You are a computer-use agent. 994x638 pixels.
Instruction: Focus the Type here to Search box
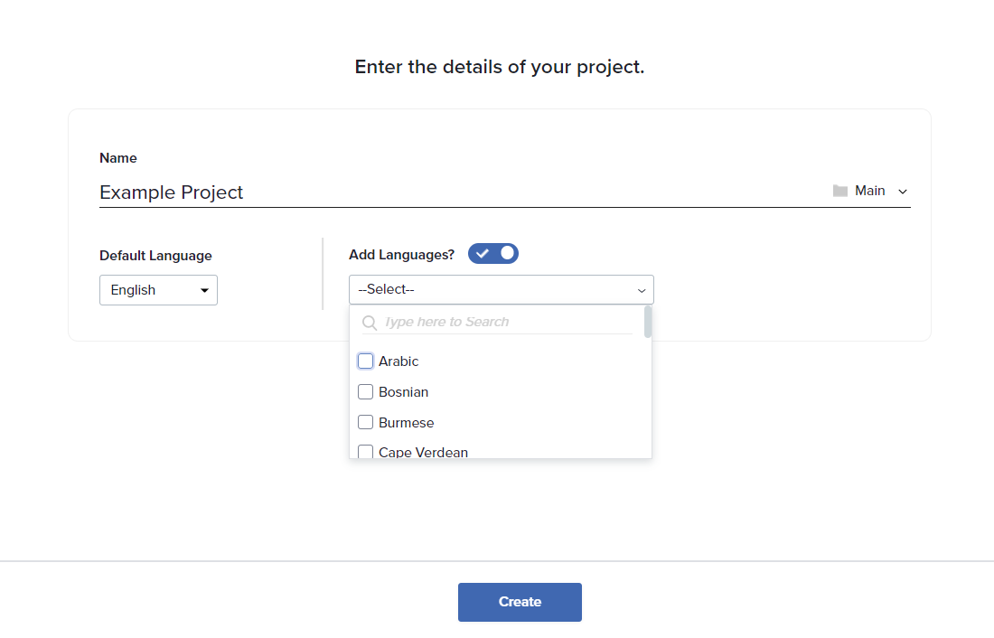pos(506,323)
